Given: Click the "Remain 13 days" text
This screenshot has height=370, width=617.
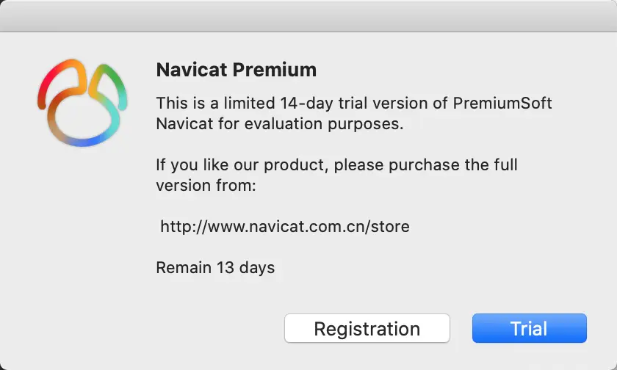Looking at the screenshot, I should point(215,267).
